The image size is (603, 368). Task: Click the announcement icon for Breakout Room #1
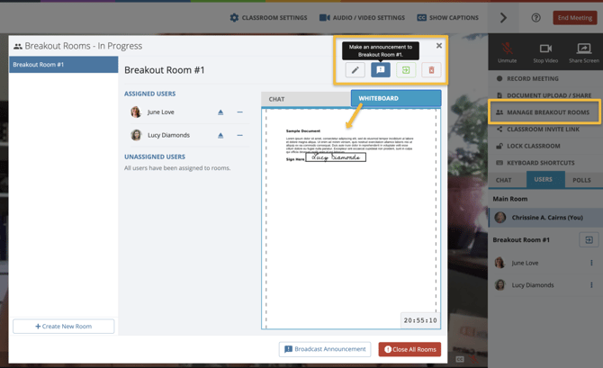click(381, 70)
